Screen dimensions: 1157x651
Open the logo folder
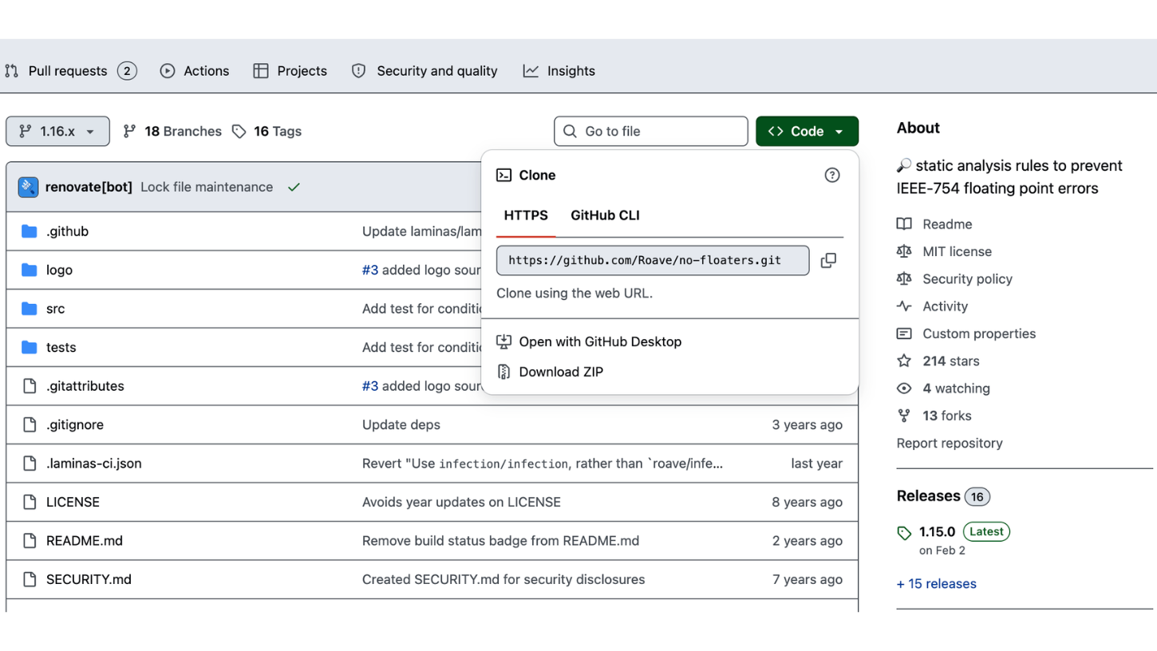coord(59,270)
